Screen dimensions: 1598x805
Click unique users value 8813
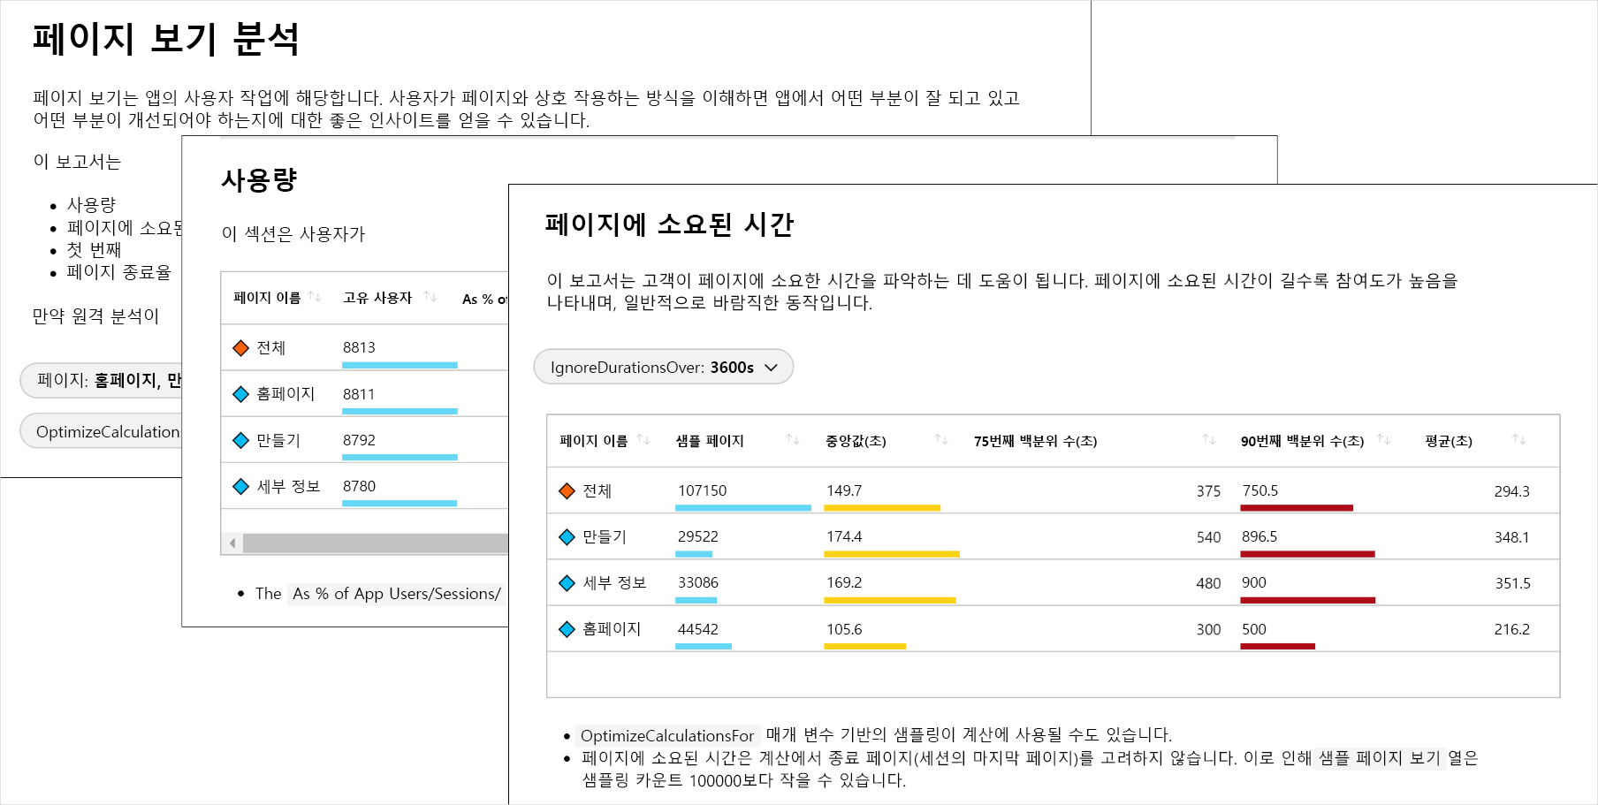[359, 347]
